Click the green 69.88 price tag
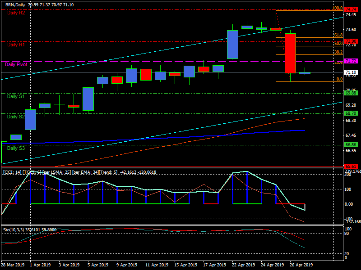Screen dimensions: 361x270 pyautogui.click(x=351, y=93)
